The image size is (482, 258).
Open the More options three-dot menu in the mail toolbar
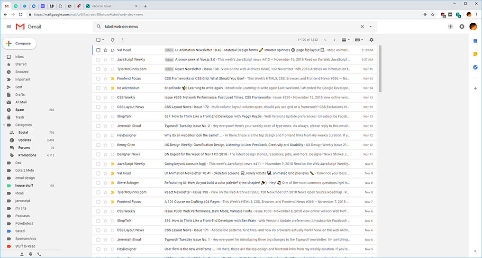tap(122, 40)
